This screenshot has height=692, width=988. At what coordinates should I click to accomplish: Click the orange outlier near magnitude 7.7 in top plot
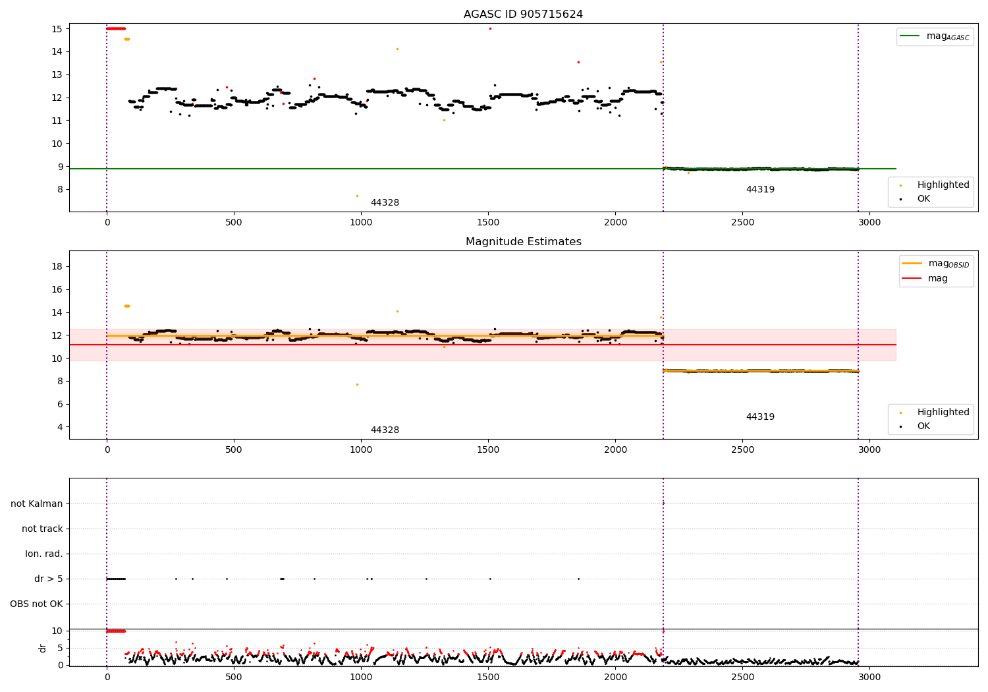(357, 196)
